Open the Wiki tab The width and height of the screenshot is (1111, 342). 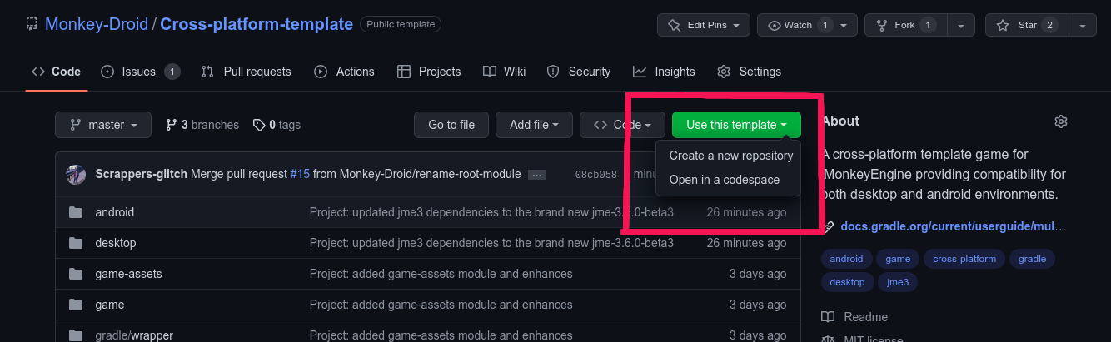coord(505,72)
